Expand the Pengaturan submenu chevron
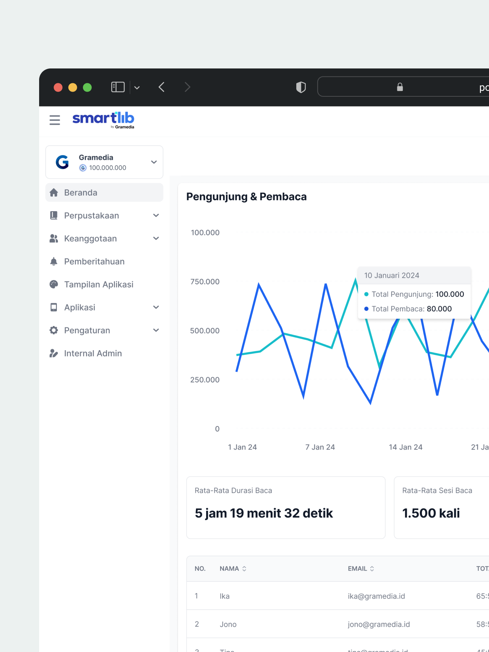 click(156, 330)
